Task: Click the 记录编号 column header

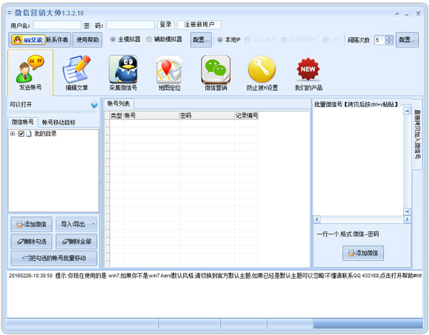Action: click(x=247, y=116)
